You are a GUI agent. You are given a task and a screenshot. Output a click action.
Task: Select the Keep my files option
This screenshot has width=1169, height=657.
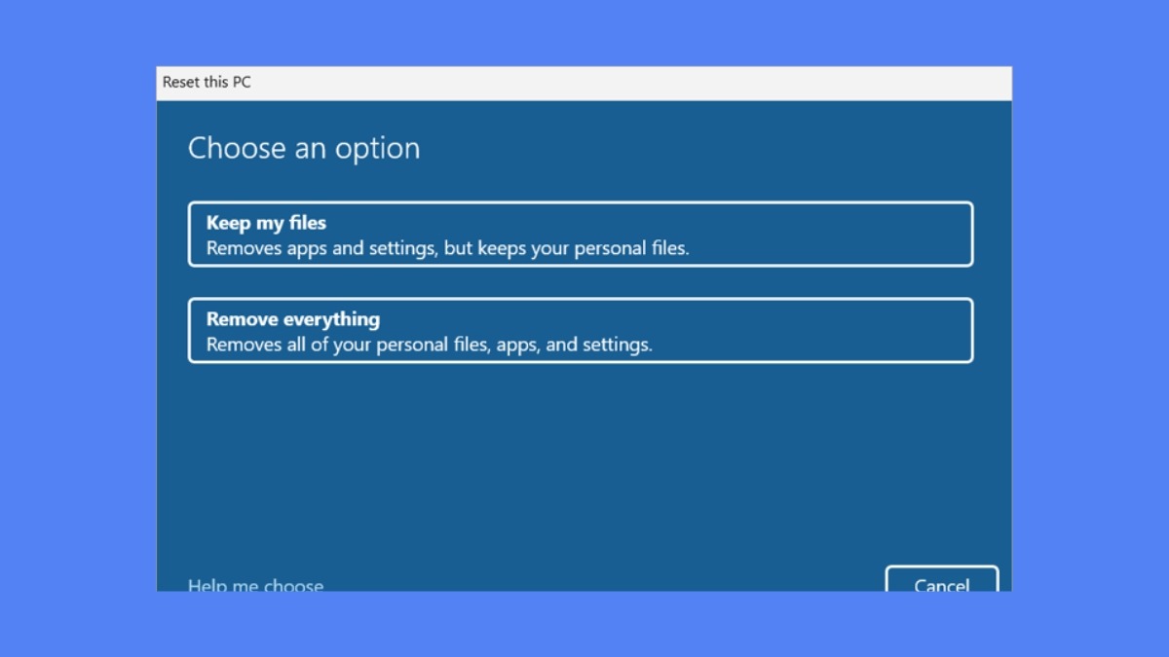(581, 234)
